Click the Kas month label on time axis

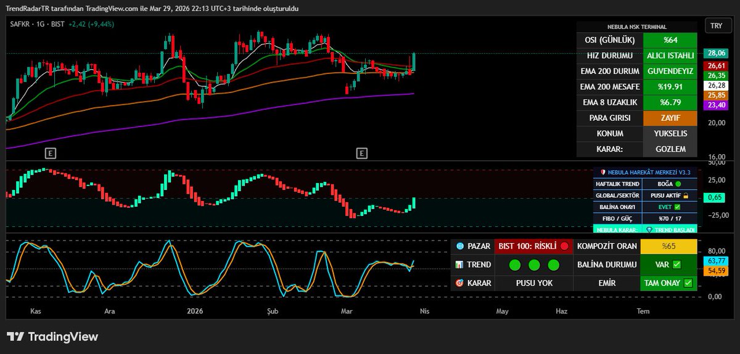pos(35,311)
